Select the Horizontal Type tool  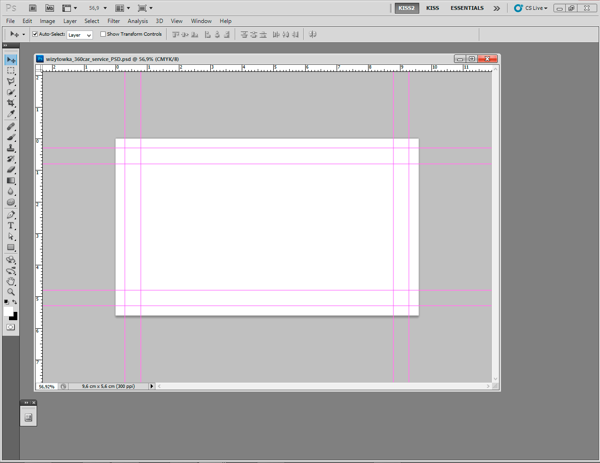point(11,226)
